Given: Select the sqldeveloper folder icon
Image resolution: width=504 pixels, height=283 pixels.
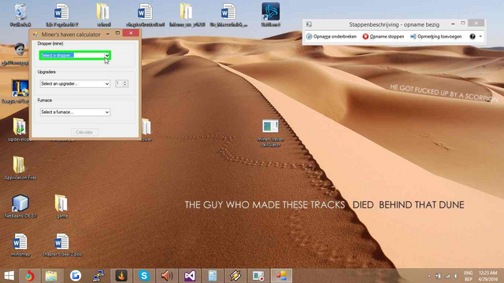Looking at the screenshot, I should (x=20, y=130).
